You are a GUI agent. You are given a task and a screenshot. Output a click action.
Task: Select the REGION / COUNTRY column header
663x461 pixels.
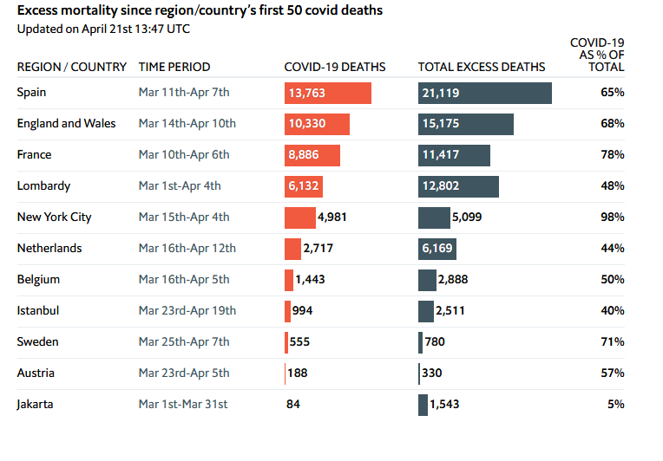72,67
